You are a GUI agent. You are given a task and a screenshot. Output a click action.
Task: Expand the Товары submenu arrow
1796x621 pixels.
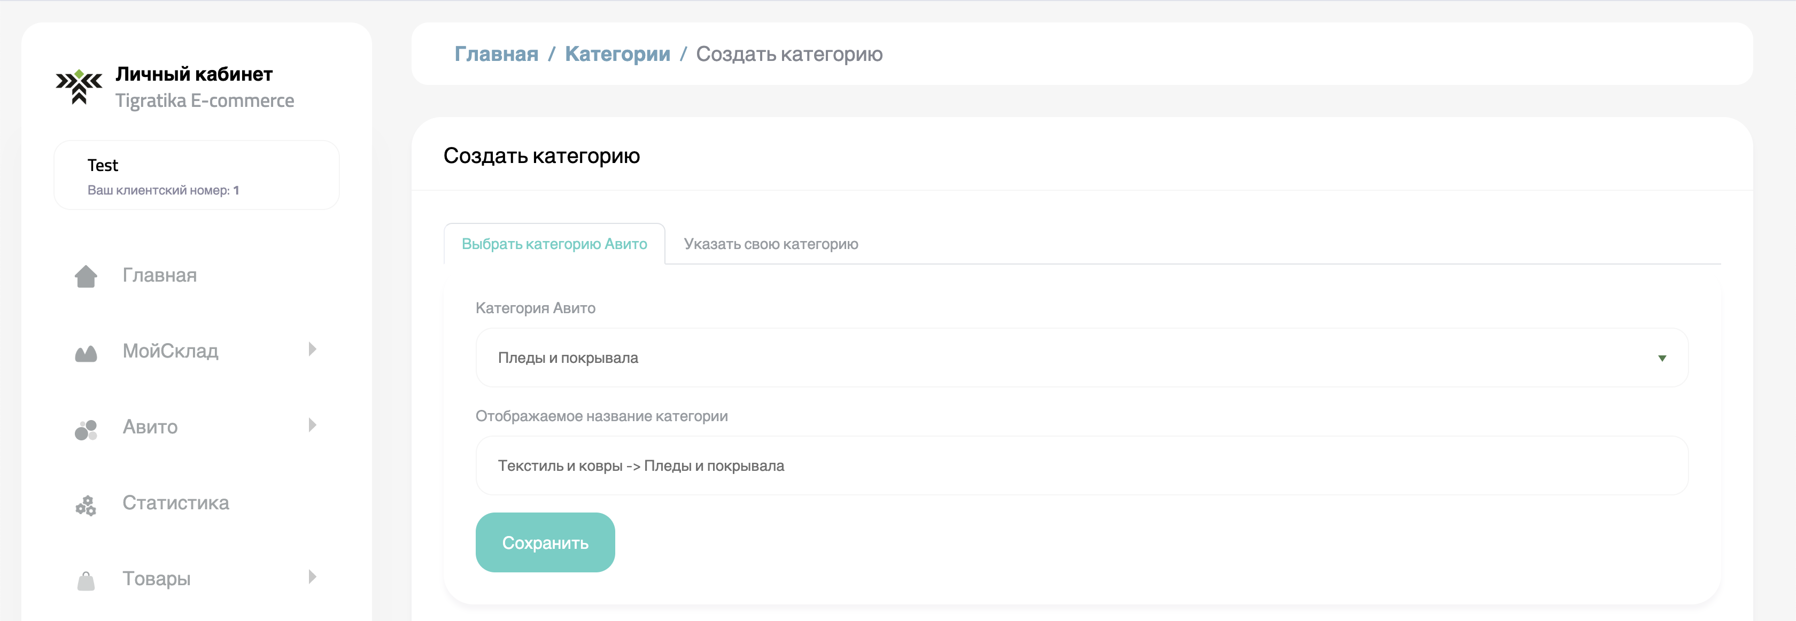(x=312, y=577)
